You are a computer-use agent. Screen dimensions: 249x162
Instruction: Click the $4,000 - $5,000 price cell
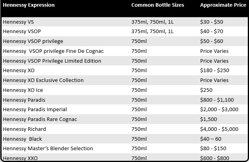[x=219, y=129]
